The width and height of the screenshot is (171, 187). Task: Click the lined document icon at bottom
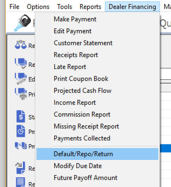click(20, 182)
